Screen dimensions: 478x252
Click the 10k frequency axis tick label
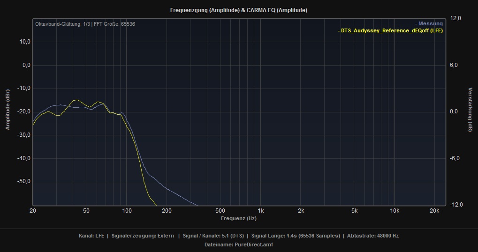point(394,211)
